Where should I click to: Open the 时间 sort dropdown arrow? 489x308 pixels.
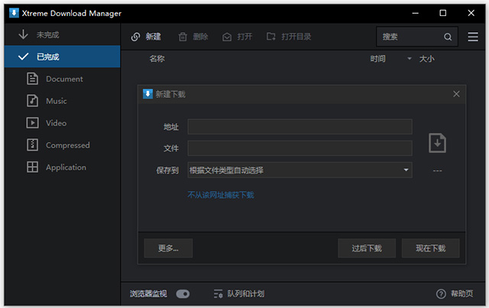pos(410,59)
